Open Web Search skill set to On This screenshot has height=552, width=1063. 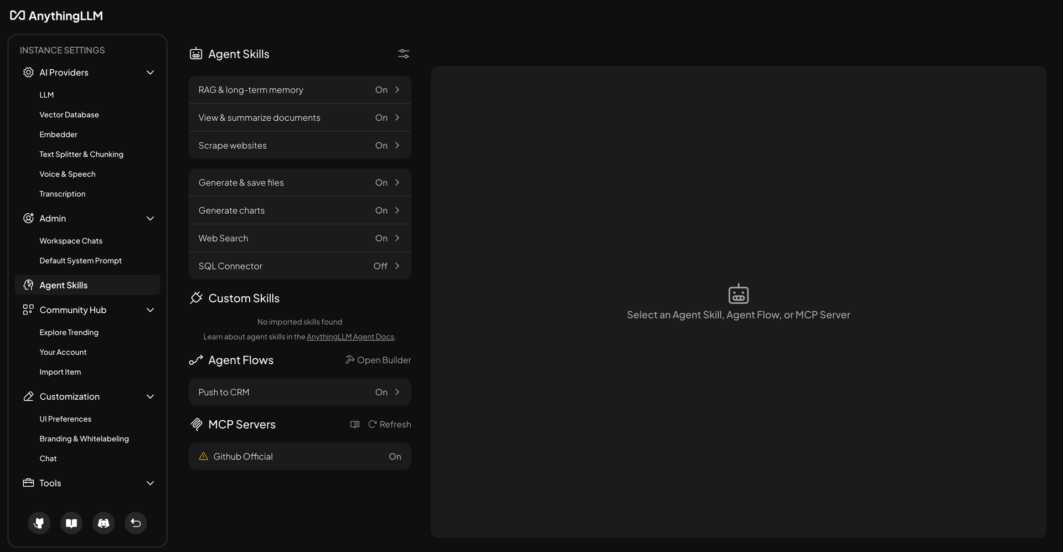coord(300,239)
